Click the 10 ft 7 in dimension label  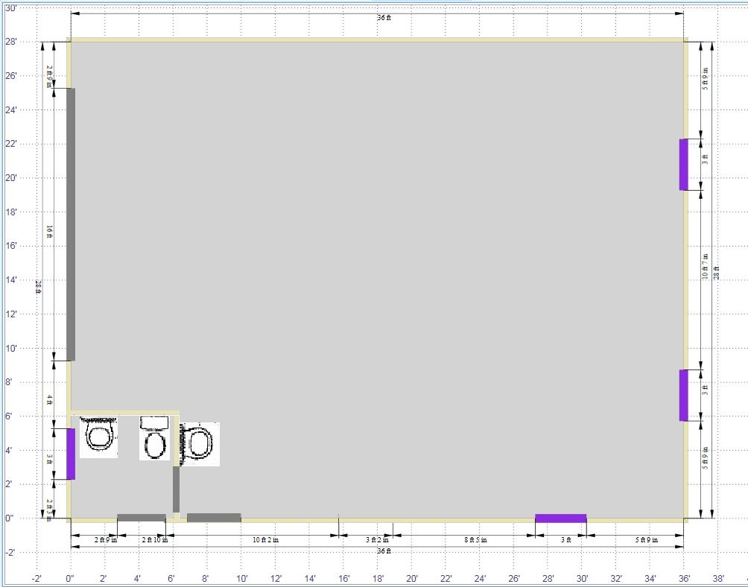point(706,266)
